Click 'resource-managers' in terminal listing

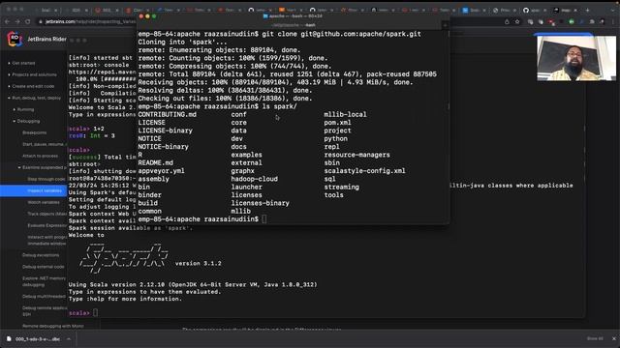(356, 155)
